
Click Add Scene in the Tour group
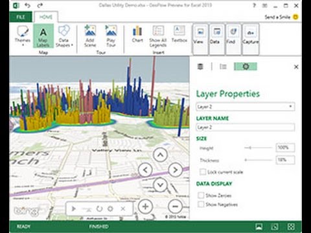pos(90,36)
